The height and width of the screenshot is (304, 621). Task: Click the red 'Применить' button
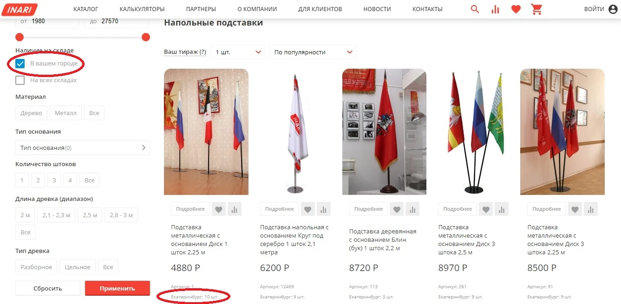point(118,288)
